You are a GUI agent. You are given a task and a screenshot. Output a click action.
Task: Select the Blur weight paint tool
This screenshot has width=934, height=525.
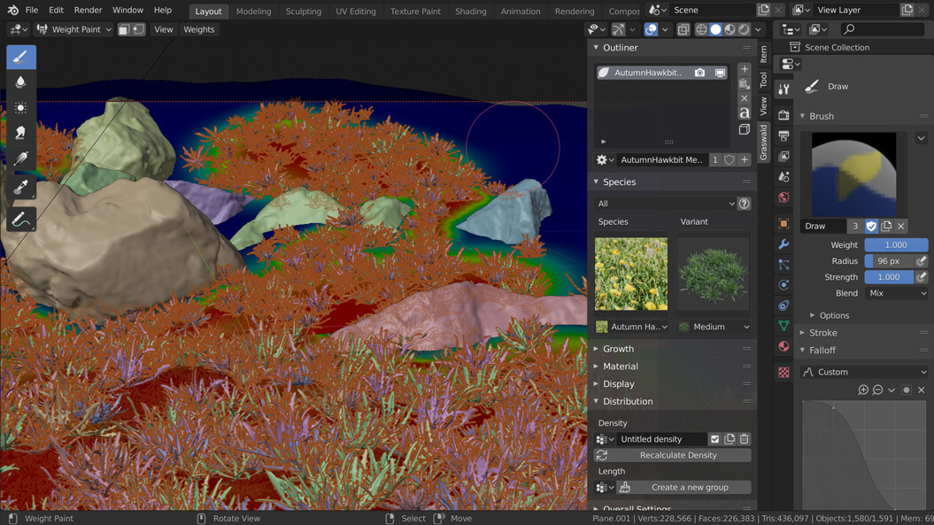click(x=21, y=82)
